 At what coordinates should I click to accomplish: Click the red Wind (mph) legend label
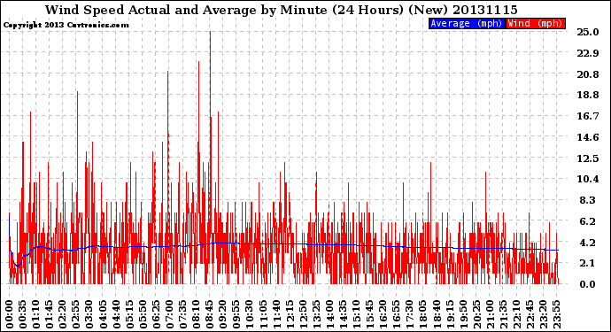[536, 23]
